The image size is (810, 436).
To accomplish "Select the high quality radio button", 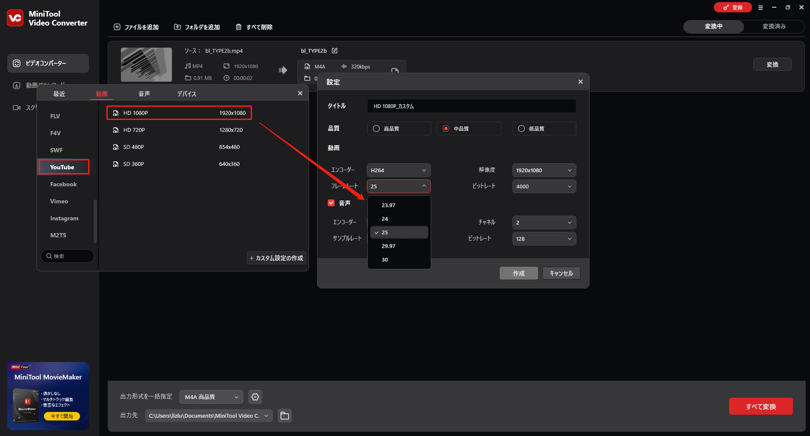I will [x=376, y=128].
